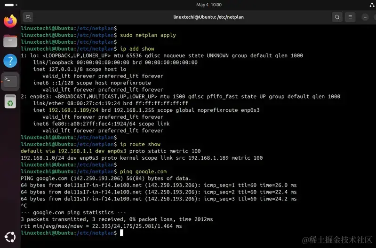Click the ping line with icmp_seq=3
This screenshot has height=248, width=376.
(159, 199)
